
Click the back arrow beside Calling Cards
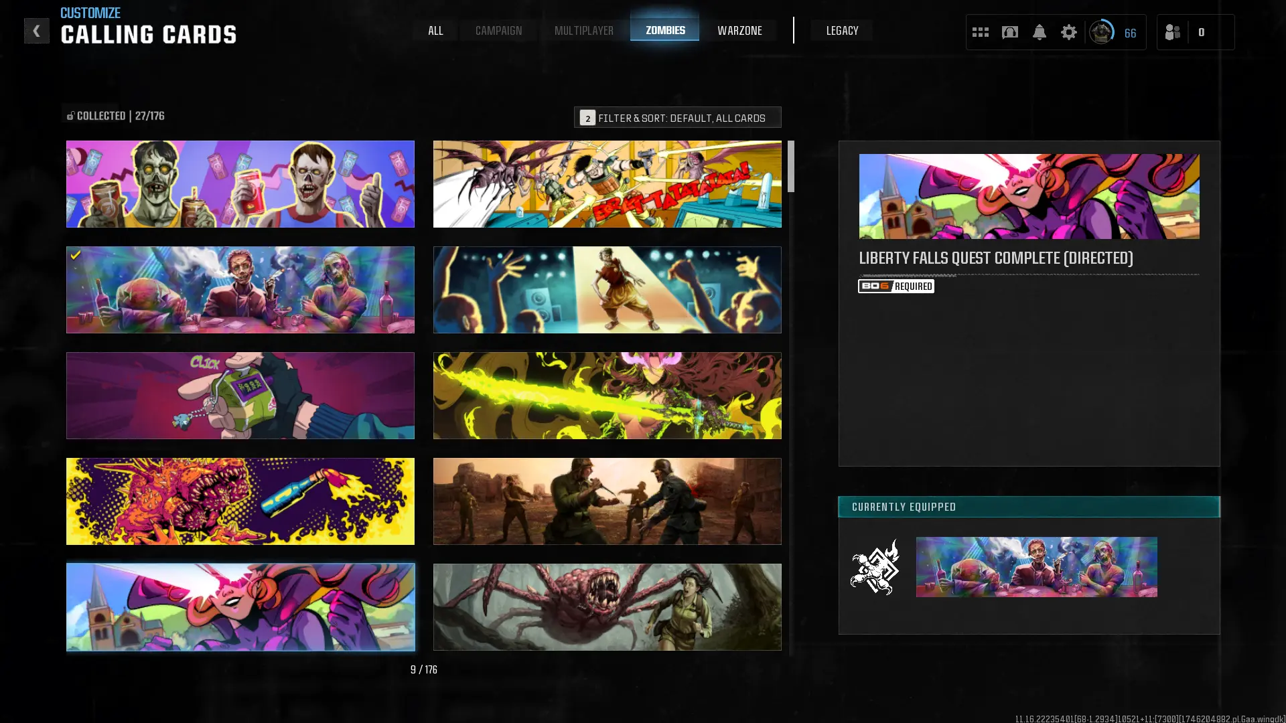pyautogui.click(x=36, y=31)
